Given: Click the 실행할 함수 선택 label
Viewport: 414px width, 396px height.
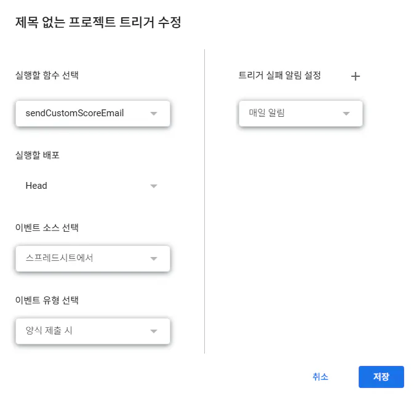Looking at the screenshot, I should [47, 76].
